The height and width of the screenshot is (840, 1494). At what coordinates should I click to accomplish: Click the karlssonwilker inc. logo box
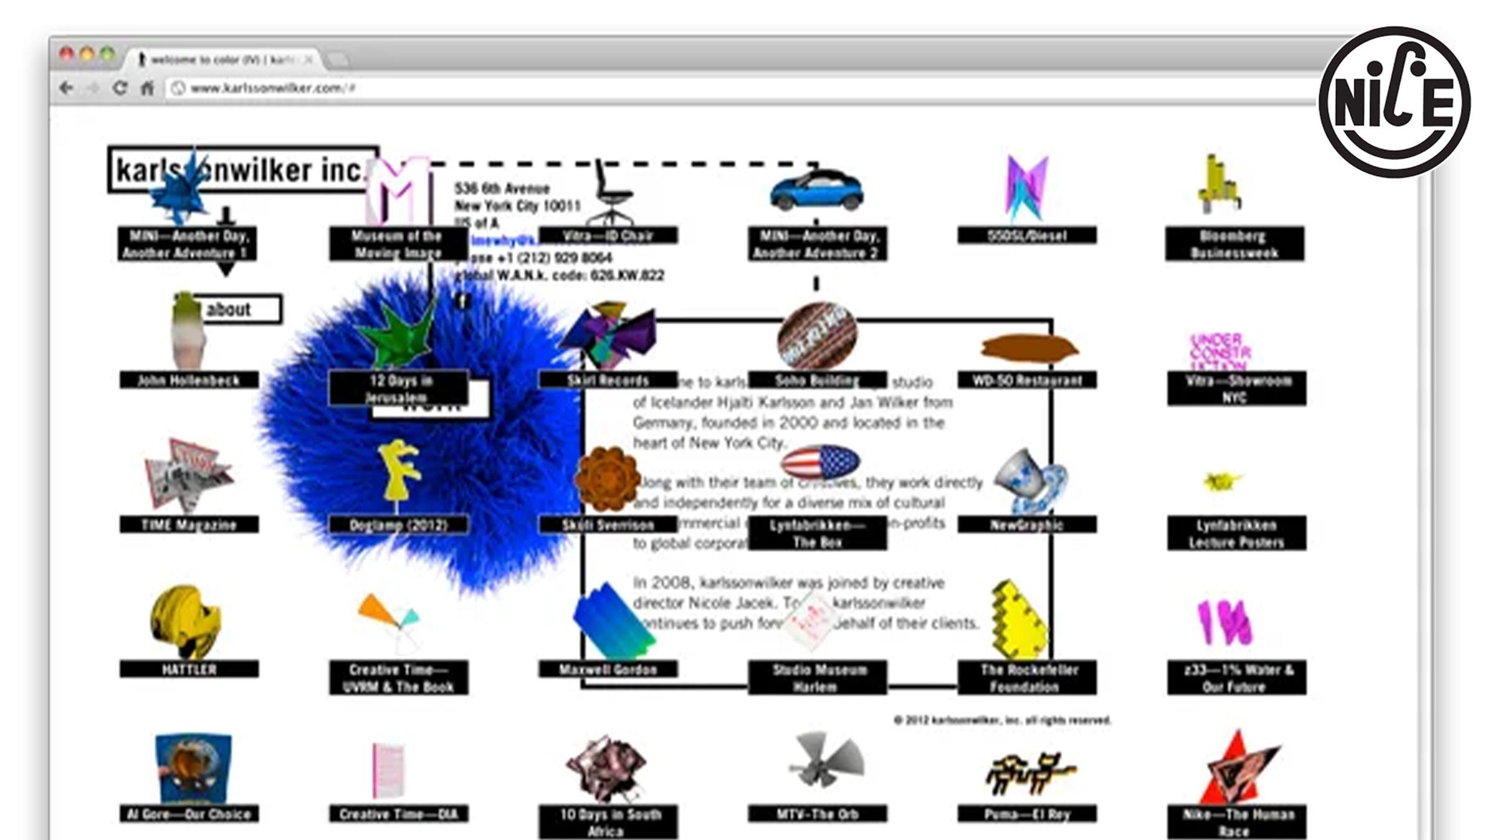click(243, 170)
